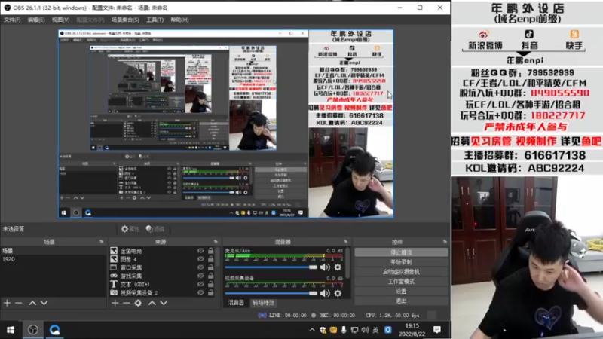Screen dimensions: 603x339
Task: Toggle visibility of 视频采集设备 2 source
Action: [200, 292]
